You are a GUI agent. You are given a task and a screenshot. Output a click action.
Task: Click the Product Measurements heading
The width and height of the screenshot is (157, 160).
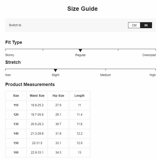[x=30, y=84]
